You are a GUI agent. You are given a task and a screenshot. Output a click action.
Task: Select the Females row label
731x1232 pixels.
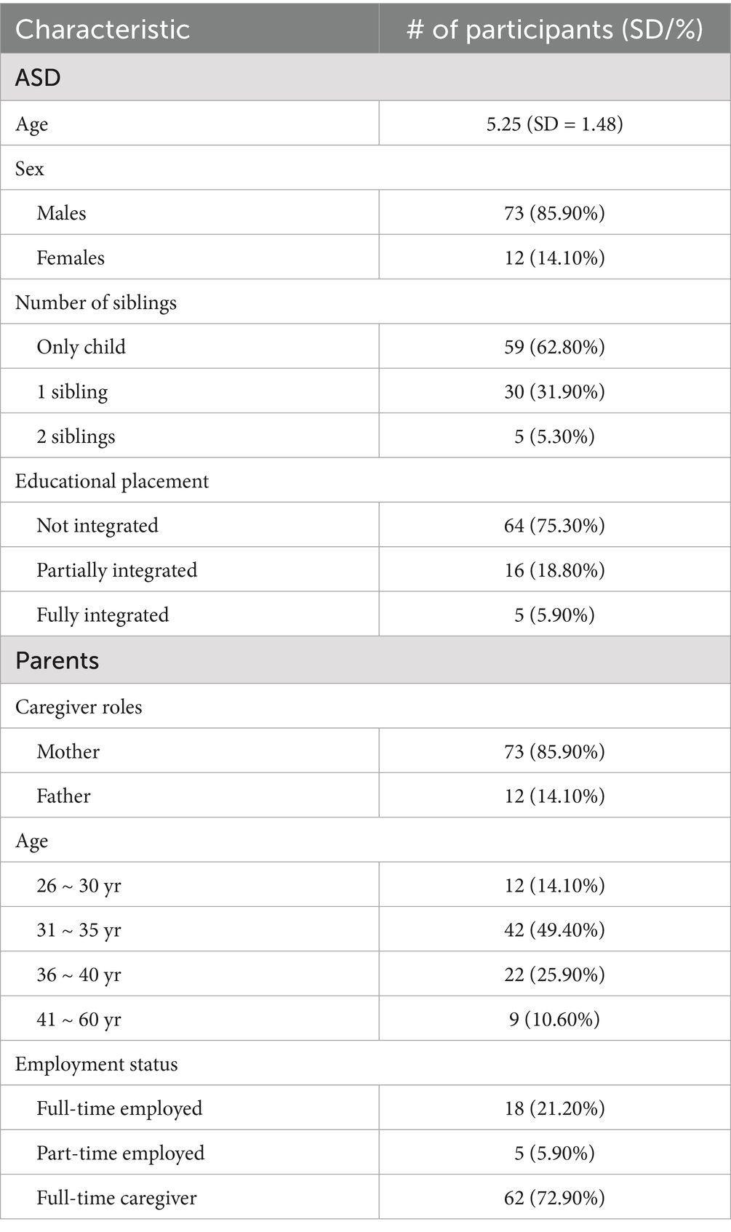click(x=71, y=258)
